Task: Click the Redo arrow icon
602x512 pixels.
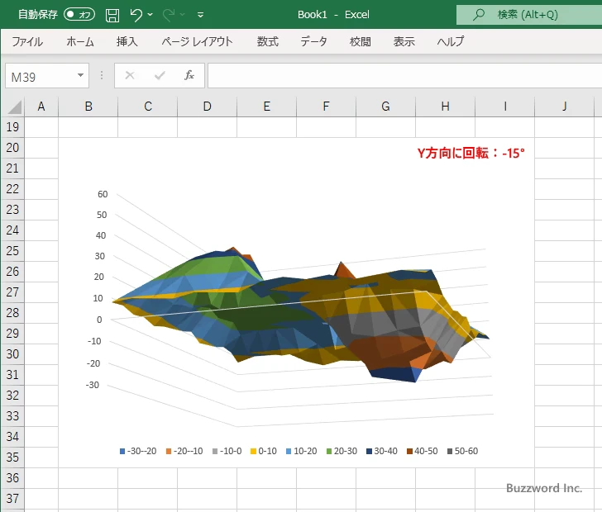Action: click(x=168, y=15)
